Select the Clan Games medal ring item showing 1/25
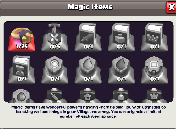The image size is (176, 129). coord(22,39)
